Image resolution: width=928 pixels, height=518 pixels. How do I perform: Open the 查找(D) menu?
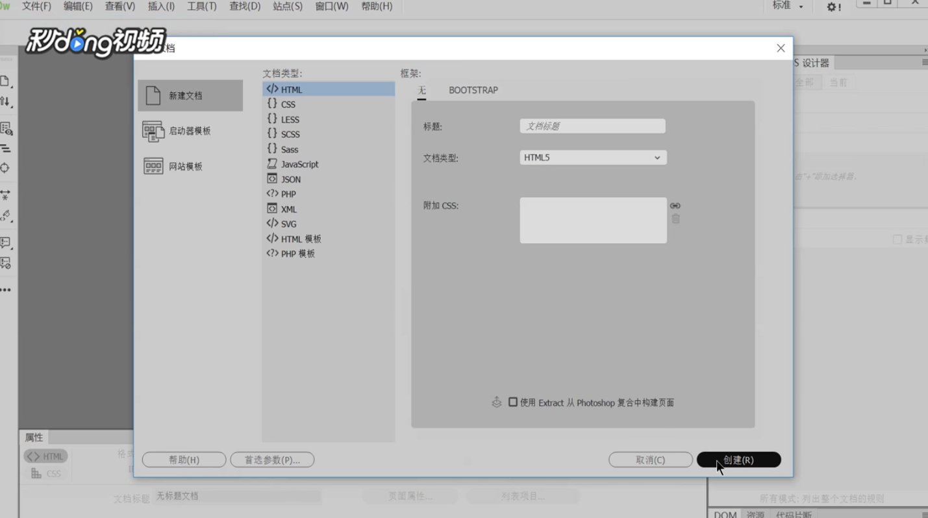click(245, 6)
